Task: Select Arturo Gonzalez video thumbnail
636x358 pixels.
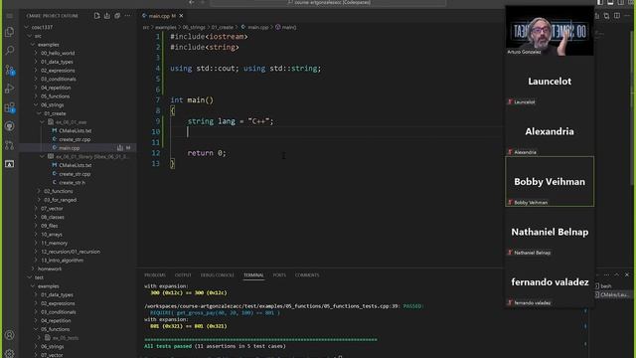Action: 550,31
